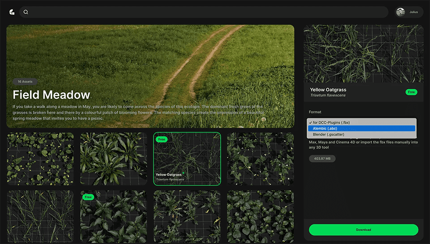Click the 16 Assets badge
The image size is (430, 244).
pyautogui.click(x=25, y=82)
